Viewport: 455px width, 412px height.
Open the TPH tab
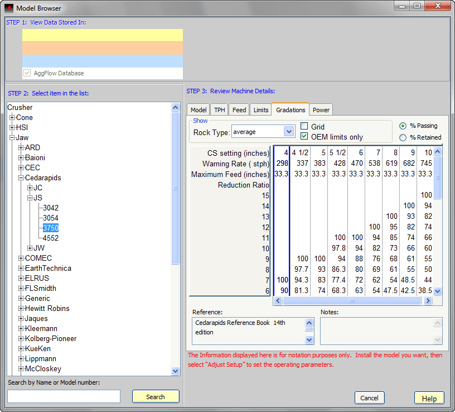click(x=220, y=110)
